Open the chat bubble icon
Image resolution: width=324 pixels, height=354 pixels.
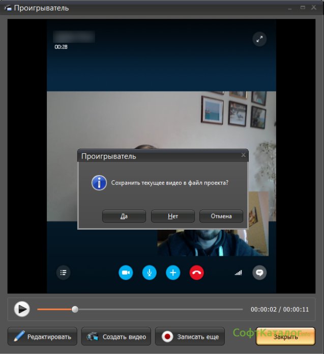coord(259,273)
